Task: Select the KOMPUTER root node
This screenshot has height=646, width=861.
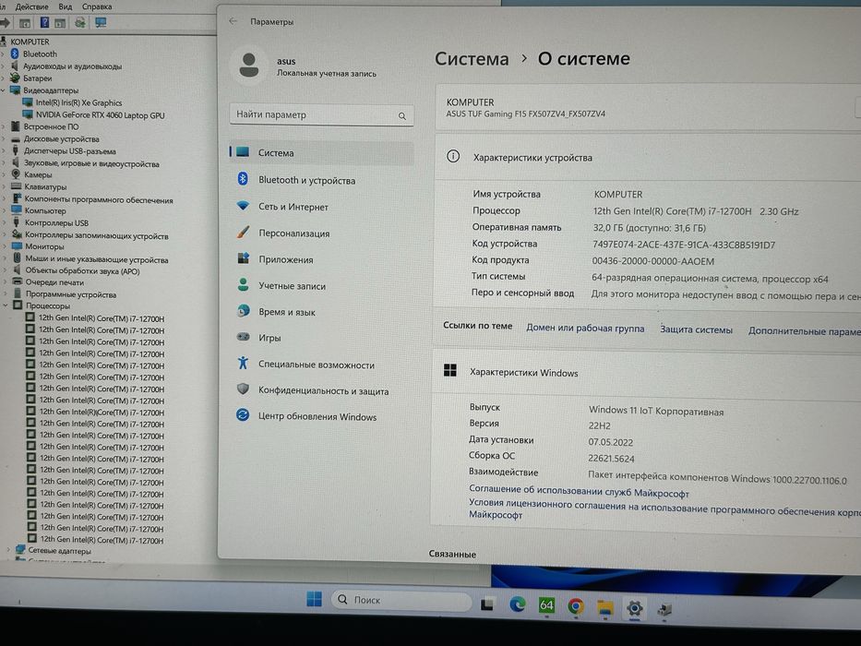Action: coord(30,42)
